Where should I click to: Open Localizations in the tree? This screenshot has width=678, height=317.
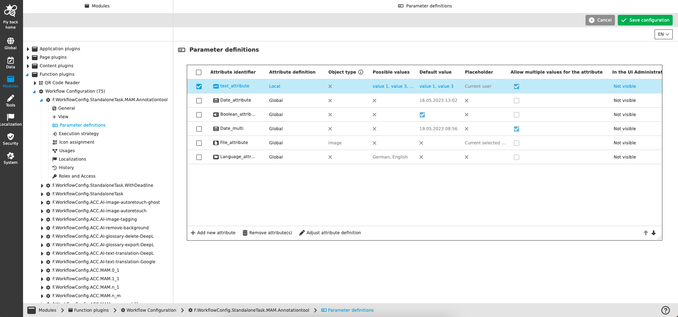click(x=69, y=159)
